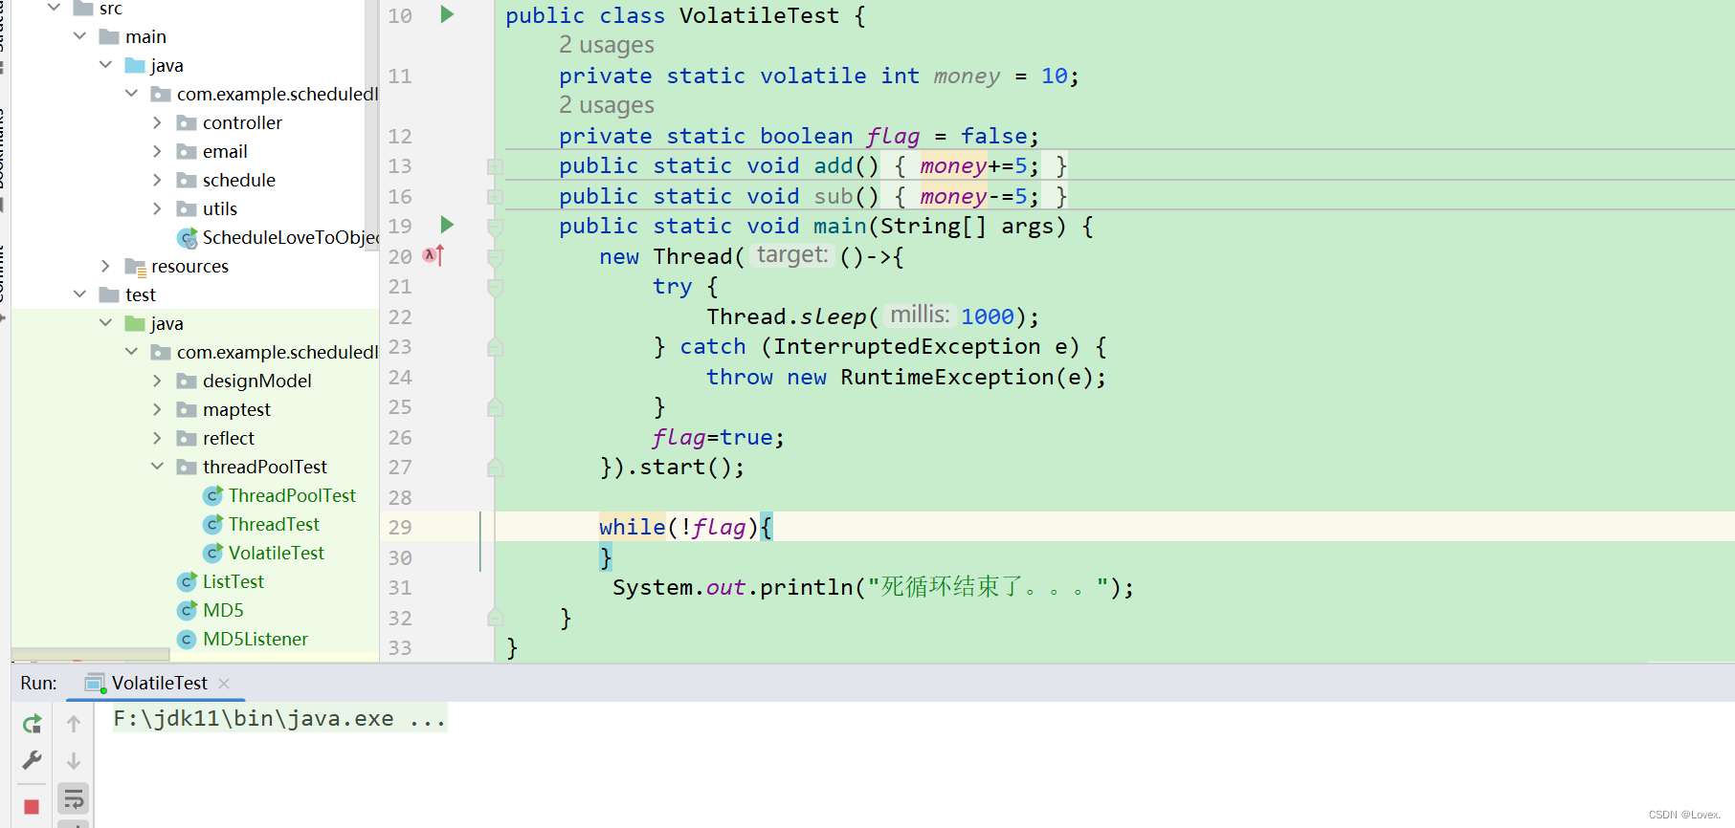1735x828 pixels.
Task: Expand the email package
Action: click(157, 151)
